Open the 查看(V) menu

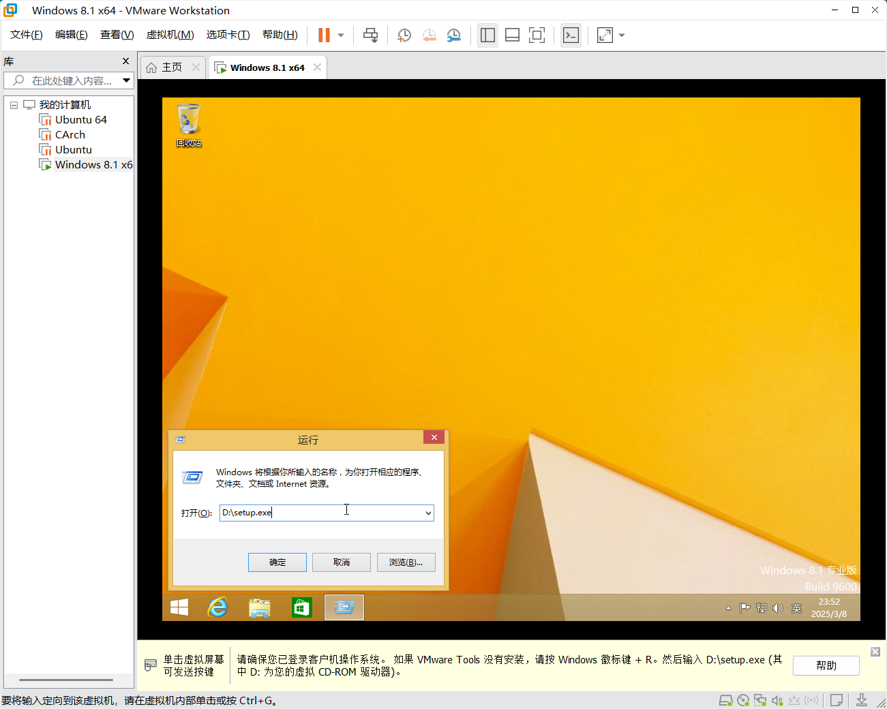tap(117, 35)
